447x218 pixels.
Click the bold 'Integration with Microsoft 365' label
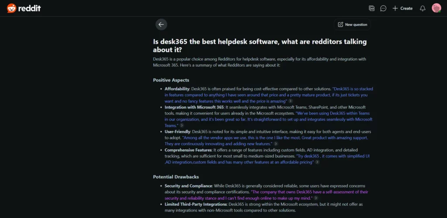coord(194,107)
